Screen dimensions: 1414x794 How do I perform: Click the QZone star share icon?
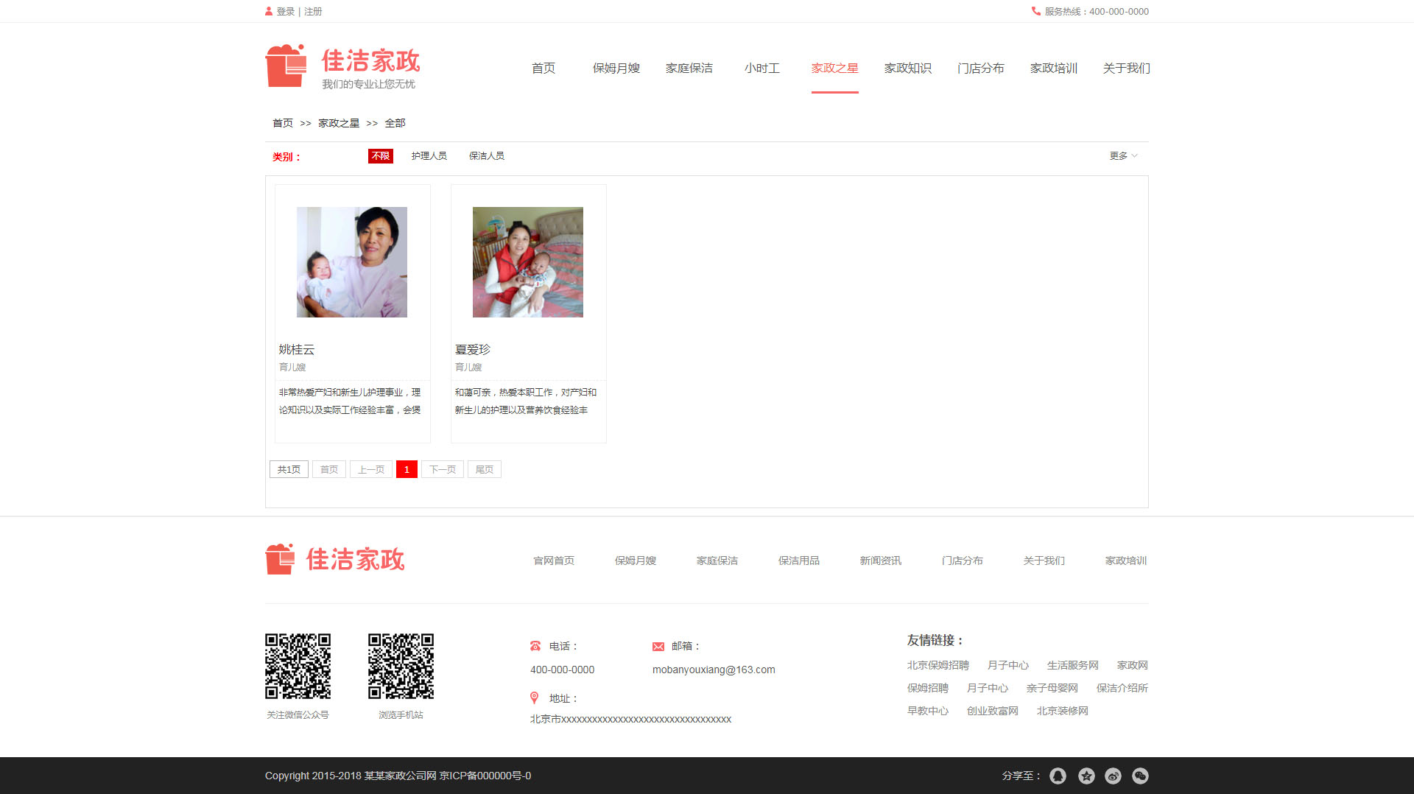point(1086,776)
